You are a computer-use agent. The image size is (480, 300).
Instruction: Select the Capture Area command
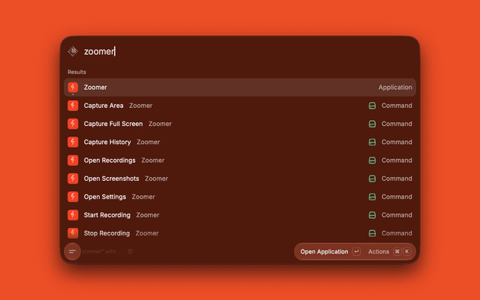click(240, 106)
